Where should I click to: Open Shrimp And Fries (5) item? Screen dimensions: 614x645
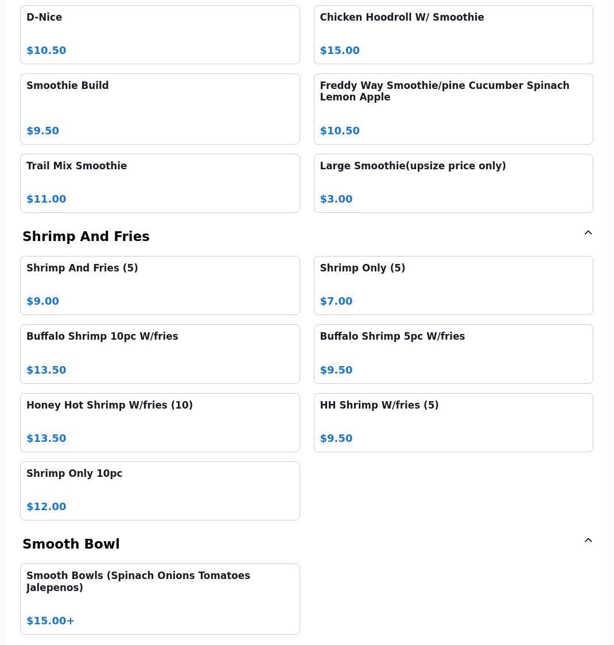tap(160, 285)
